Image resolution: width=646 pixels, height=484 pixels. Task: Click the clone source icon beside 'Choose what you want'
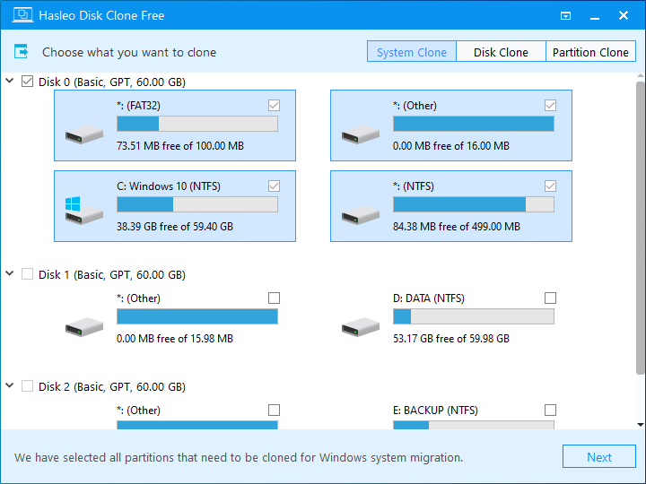pyautogui.click(x=21, y=52)
